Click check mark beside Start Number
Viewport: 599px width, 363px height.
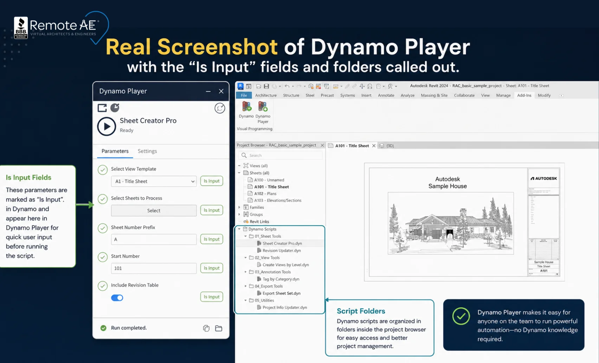coord(103,257)
